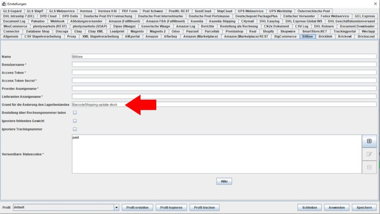Select the Magento 2 tab
The image size is (380, 214).
pyautogui.click(x=158, y=32)
